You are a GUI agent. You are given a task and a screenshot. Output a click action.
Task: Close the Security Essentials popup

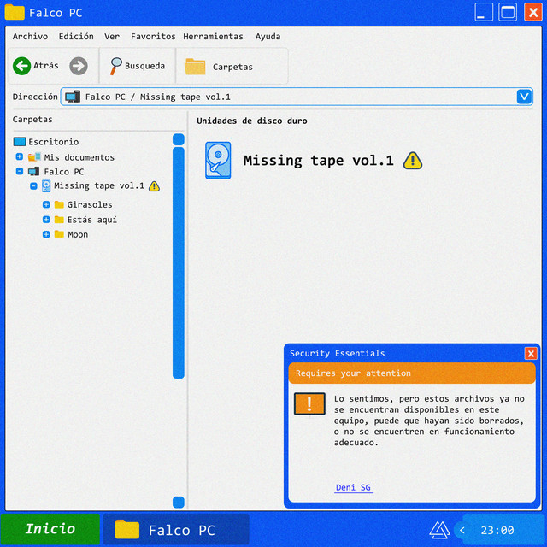point(531,354)
